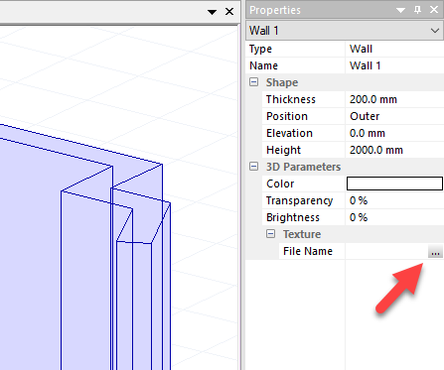444x370 pixels.
Task: Click the File Name property label
Action: [x=308, y=251]
